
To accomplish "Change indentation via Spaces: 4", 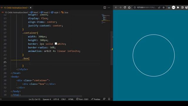I will [x=47, y=99].
